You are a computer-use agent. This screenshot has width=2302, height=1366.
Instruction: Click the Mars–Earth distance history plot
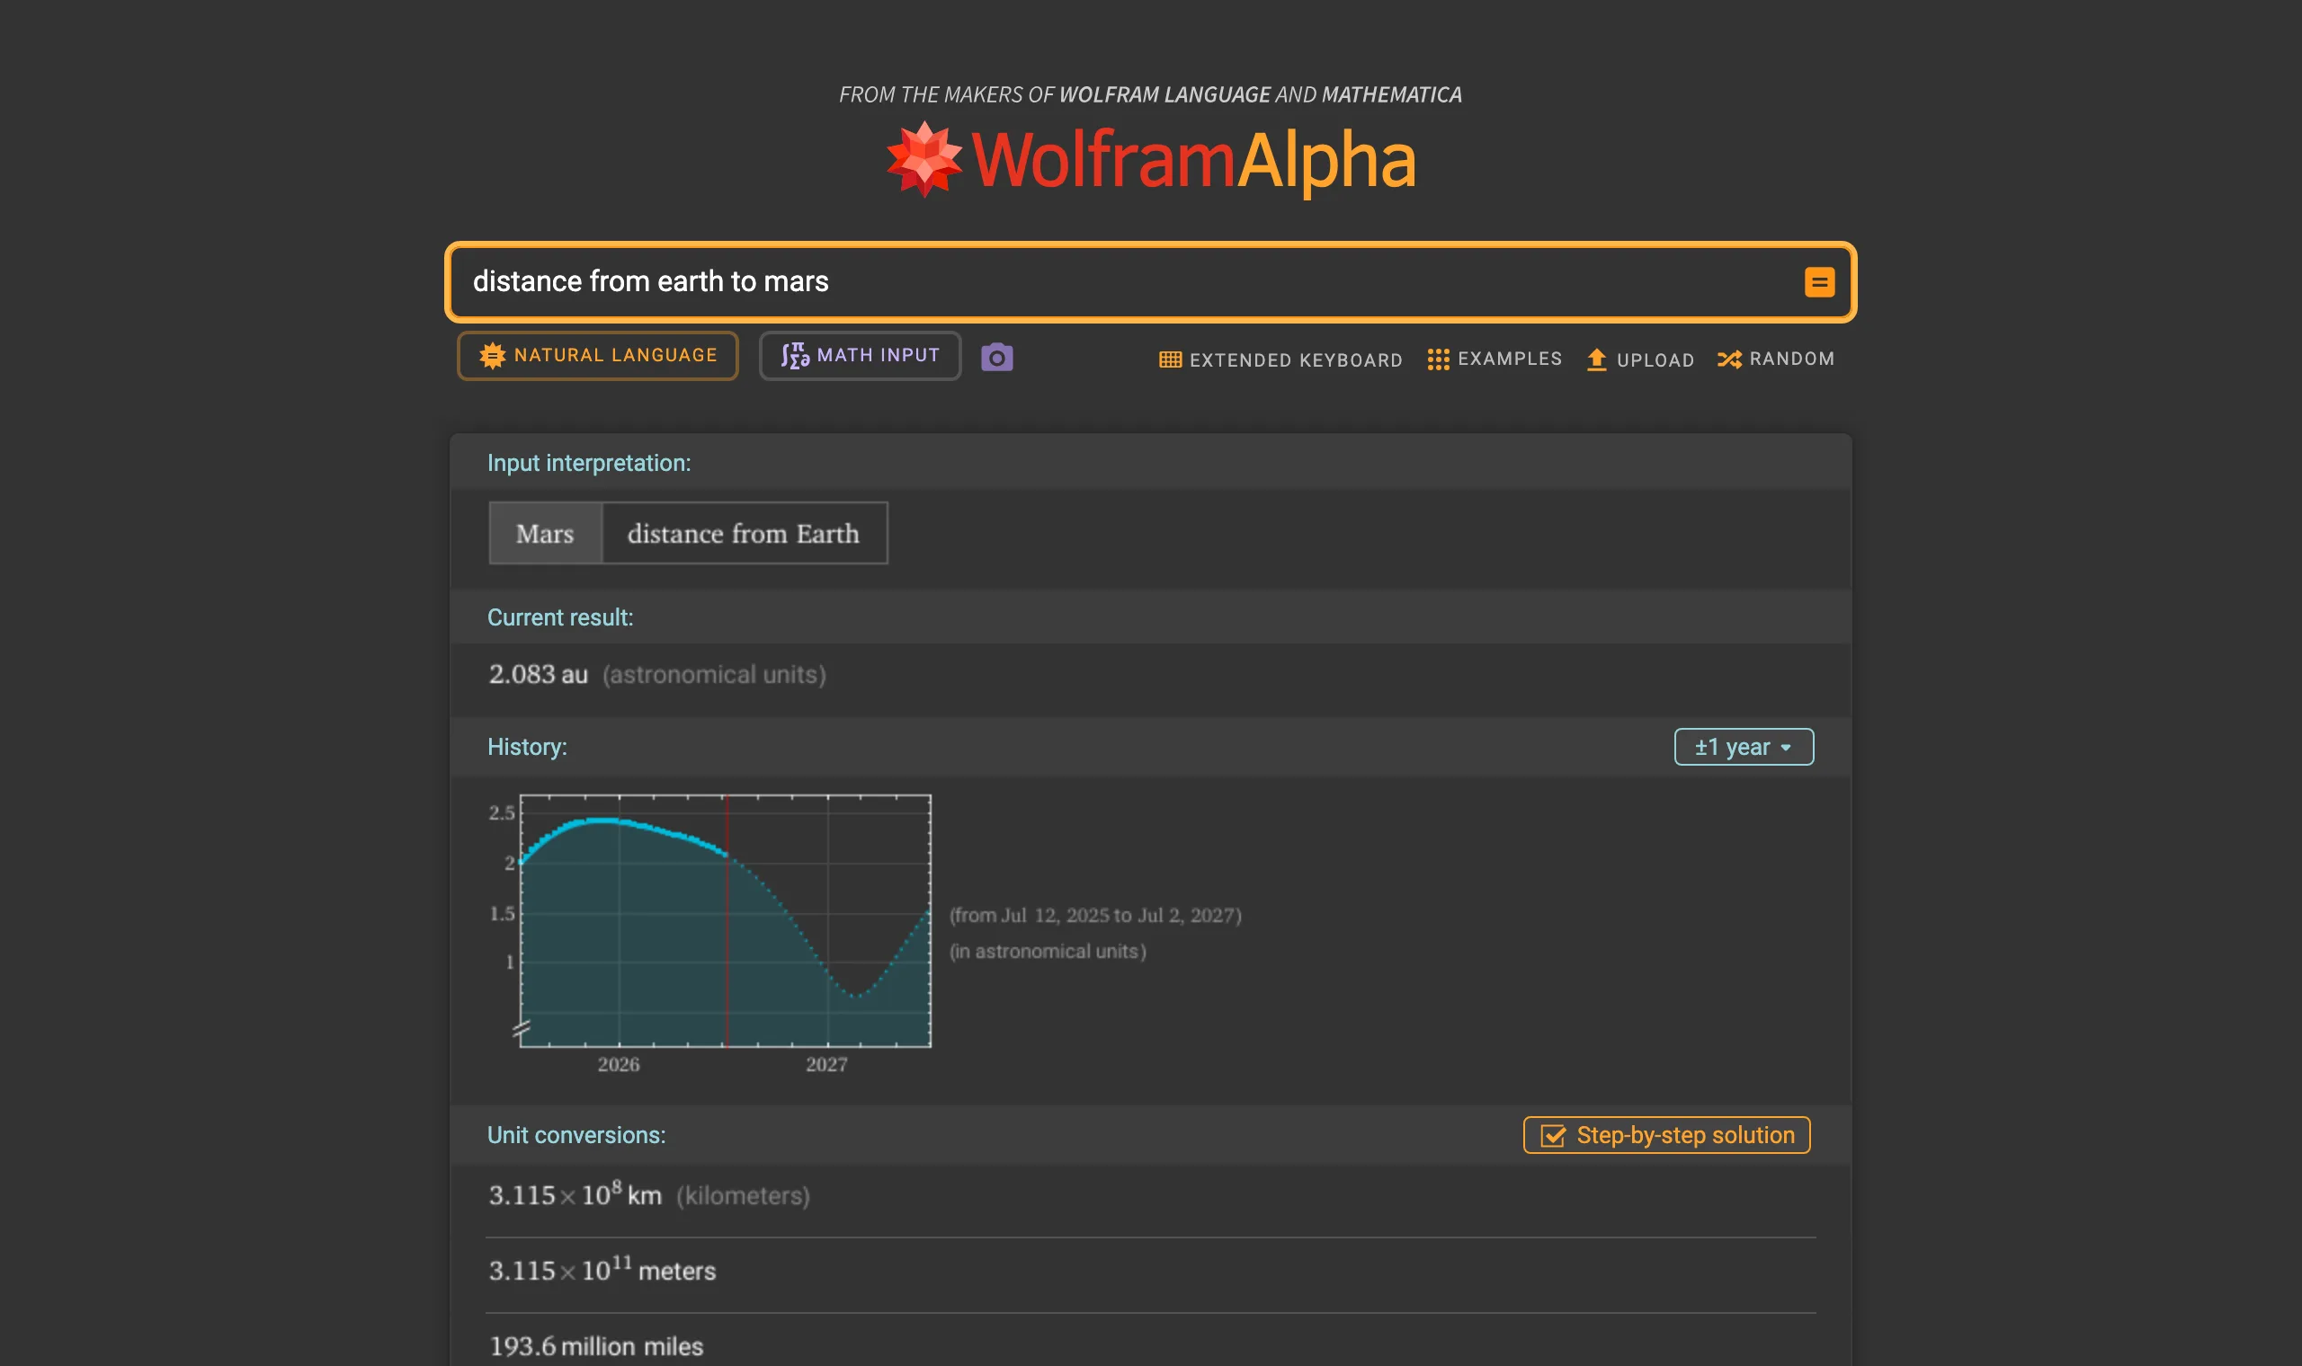[x=724, y=921]
